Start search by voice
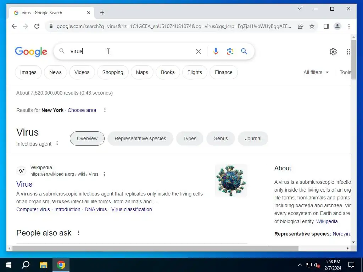The width and height of the screenshot is (363, 272). tap(216, 51)
